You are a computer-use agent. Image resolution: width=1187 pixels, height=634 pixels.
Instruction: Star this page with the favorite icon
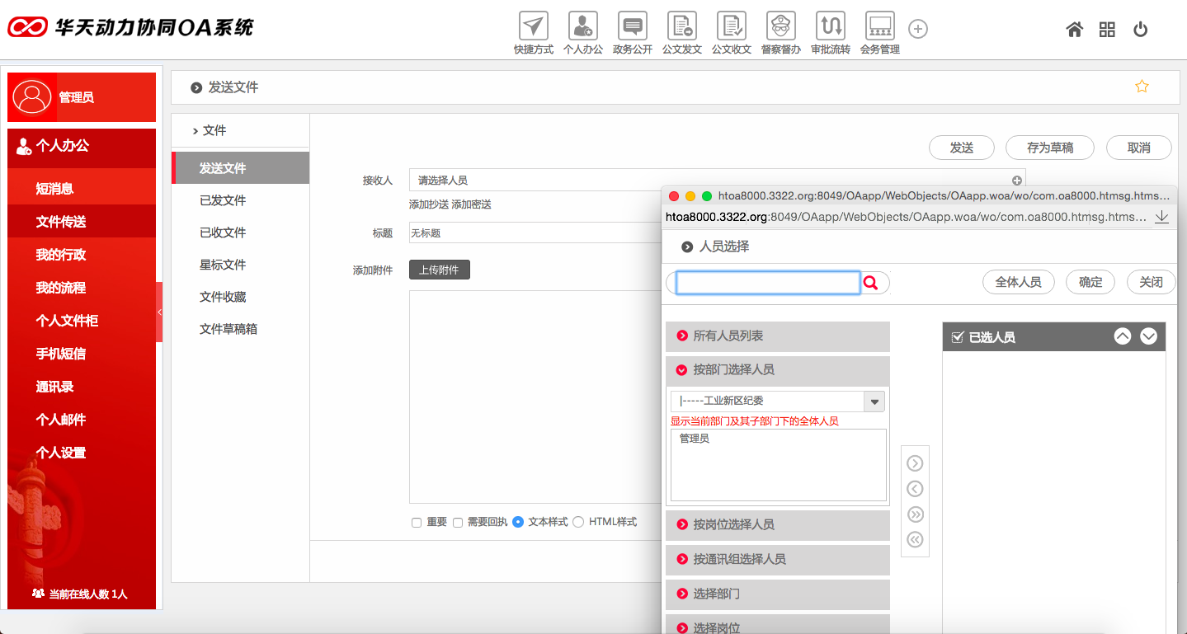(x=1142, y=87)
